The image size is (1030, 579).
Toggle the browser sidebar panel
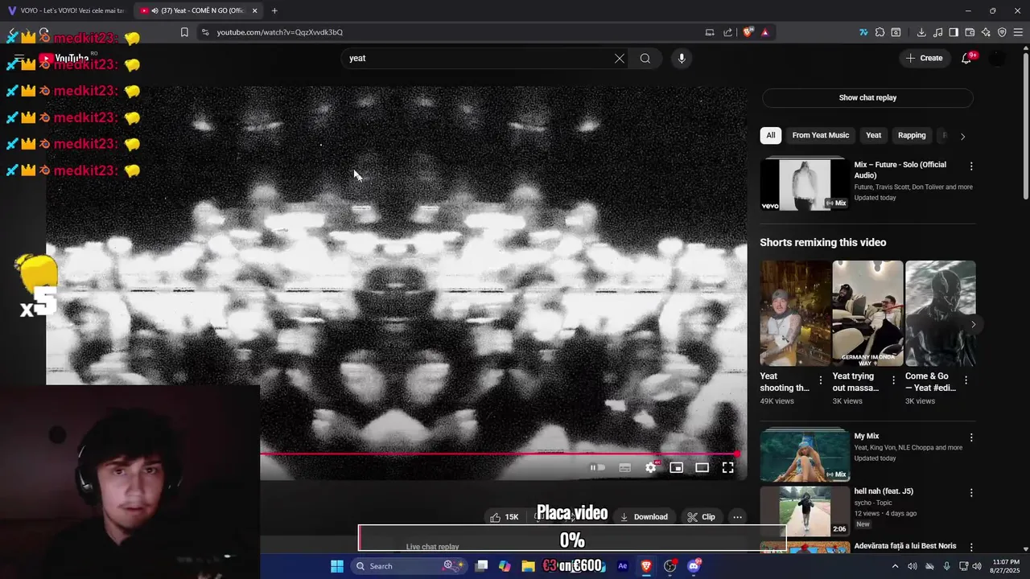[x=954, y=32]
